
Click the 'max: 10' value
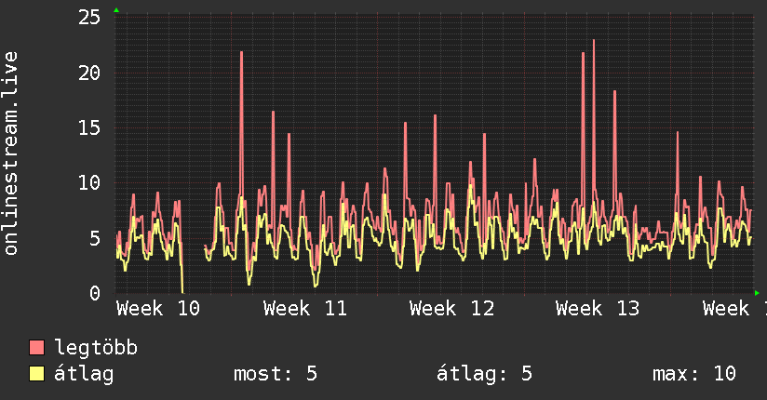(x=694, y=374)
